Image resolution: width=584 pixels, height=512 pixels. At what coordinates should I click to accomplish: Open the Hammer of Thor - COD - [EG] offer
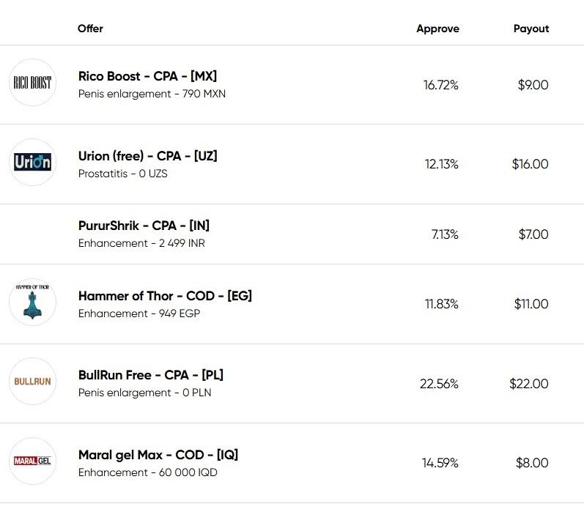[165, 296]
